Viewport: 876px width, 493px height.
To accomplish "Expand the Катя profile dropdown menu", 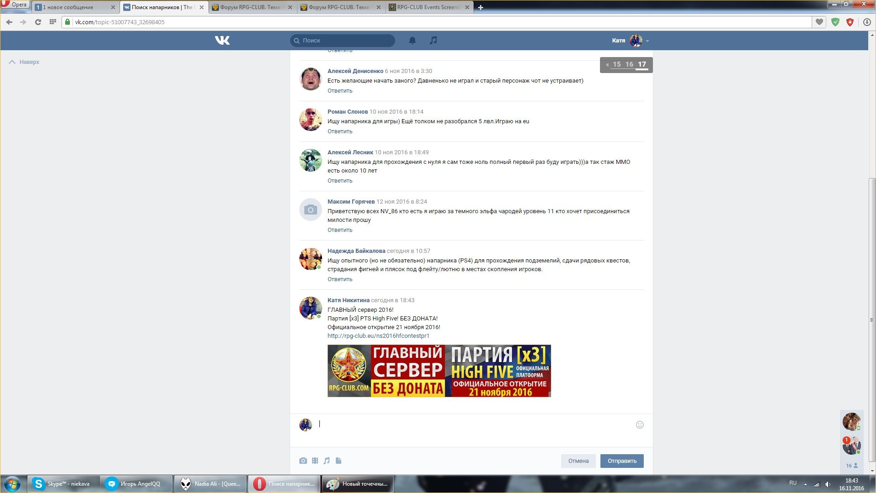I will coord(647,41).
